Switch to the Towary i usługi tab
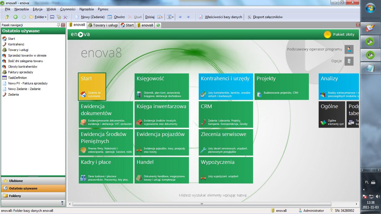 pos(103,25)
